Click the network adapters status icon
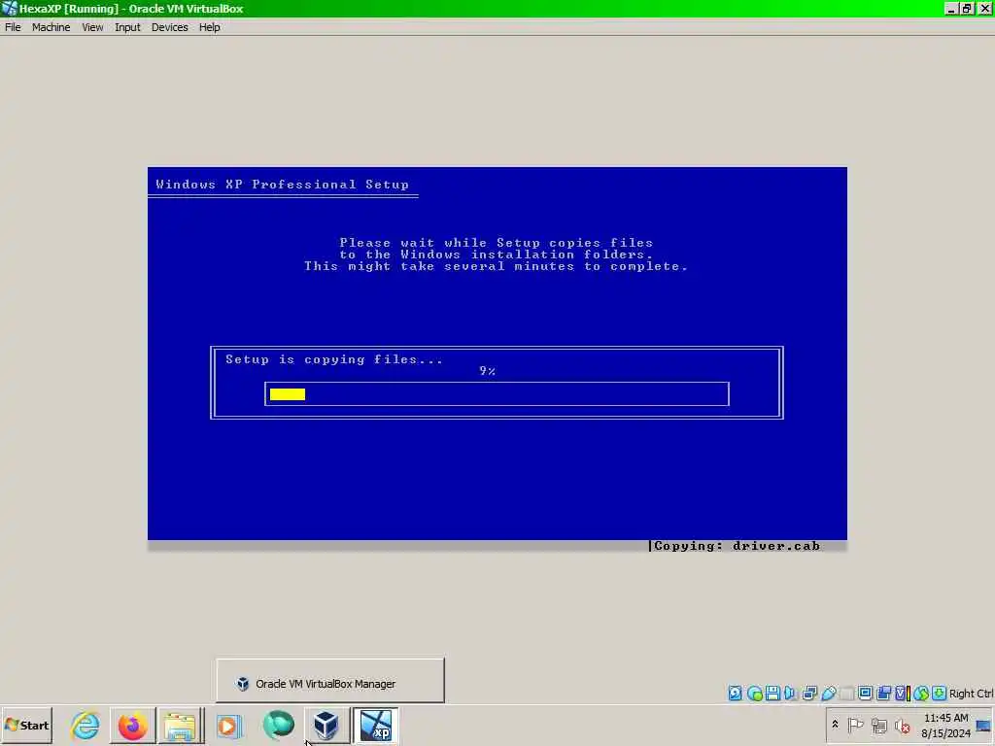This screenshot has height=746, width=995. coord(809,694)
